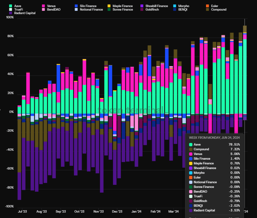Image resolution: width=257 pixels, height=218 pixels.
Task: Click the Notional Finance legend swatch
Action: click(76, 10)
